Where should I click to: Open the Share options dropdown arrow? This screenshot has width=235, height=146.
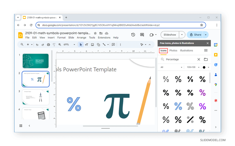[x=206, y=35]
